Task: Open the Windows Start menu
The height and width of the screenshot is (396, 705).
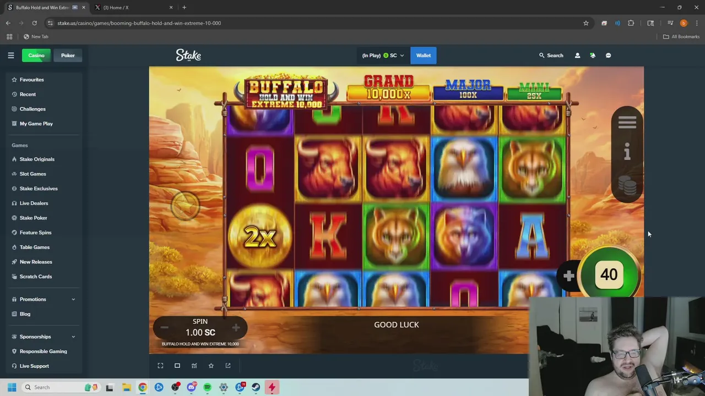Action: pos(12,387)
